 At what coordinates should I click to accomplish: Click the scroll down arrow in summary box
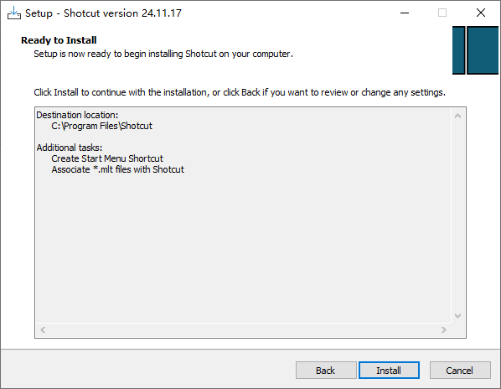[x=457, y=316]
